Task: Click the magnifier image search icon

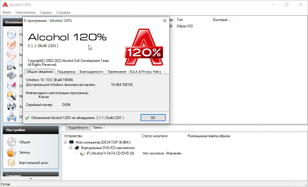Action: click(12, 65)
